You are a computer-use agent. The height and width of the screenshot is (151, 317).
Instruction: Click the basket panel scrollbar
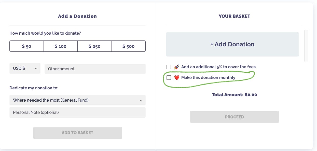click(306, 46)
